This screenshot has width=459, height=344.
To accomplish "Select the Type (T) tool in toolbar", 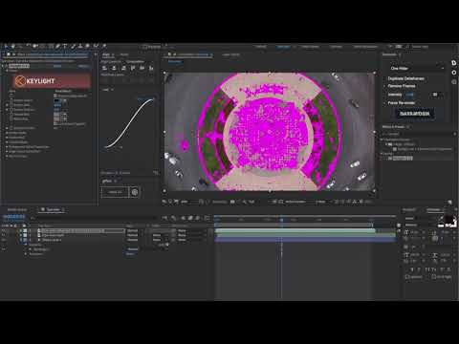I will coord(65,46).
